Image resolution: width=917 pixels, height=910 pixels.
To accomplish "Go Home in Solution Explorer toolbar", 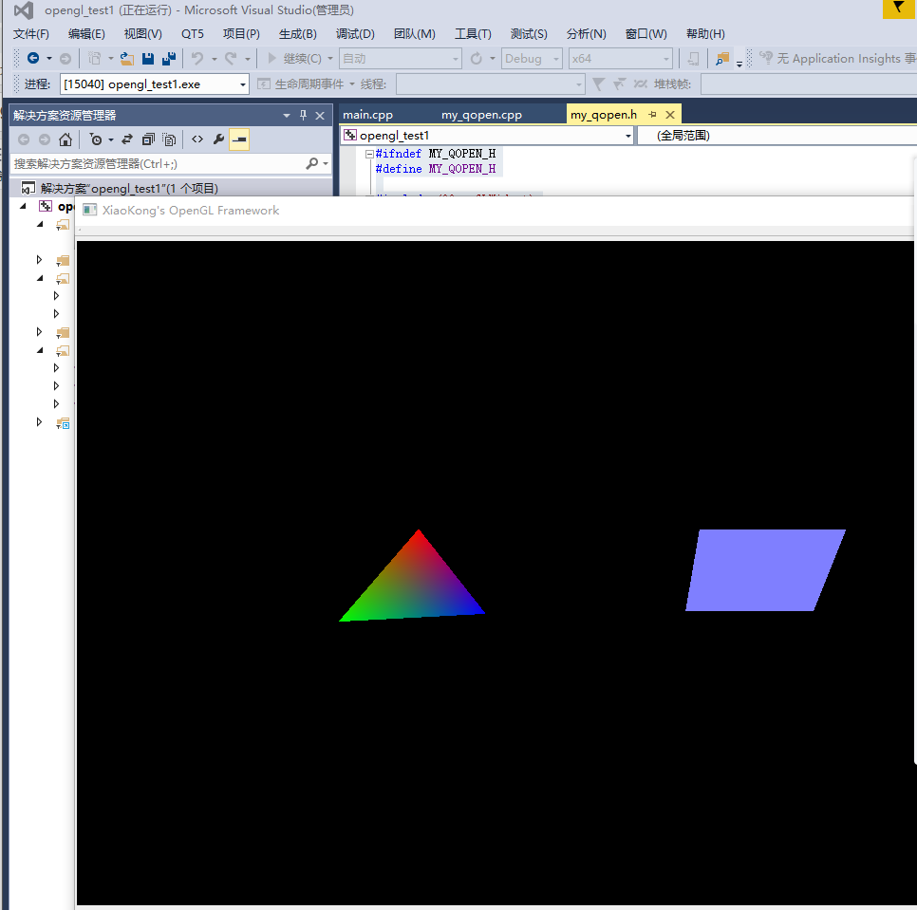I will pyautogui.click(x=65, y=139).
